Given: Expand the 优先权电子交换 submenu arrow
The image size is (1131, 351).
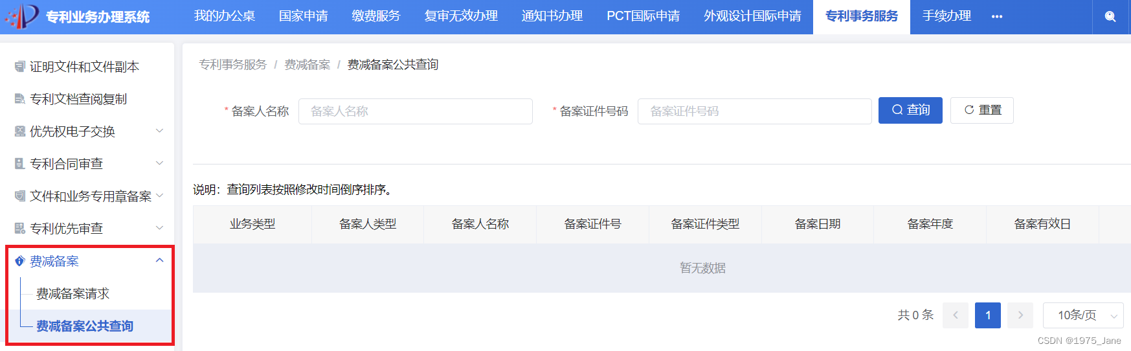Looking at the screenshot, I should 160,131.
